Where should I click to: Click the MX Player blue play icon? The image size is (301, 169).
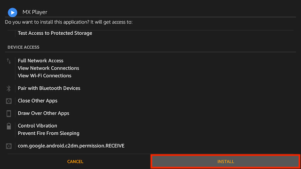click(x=13, y=13)
